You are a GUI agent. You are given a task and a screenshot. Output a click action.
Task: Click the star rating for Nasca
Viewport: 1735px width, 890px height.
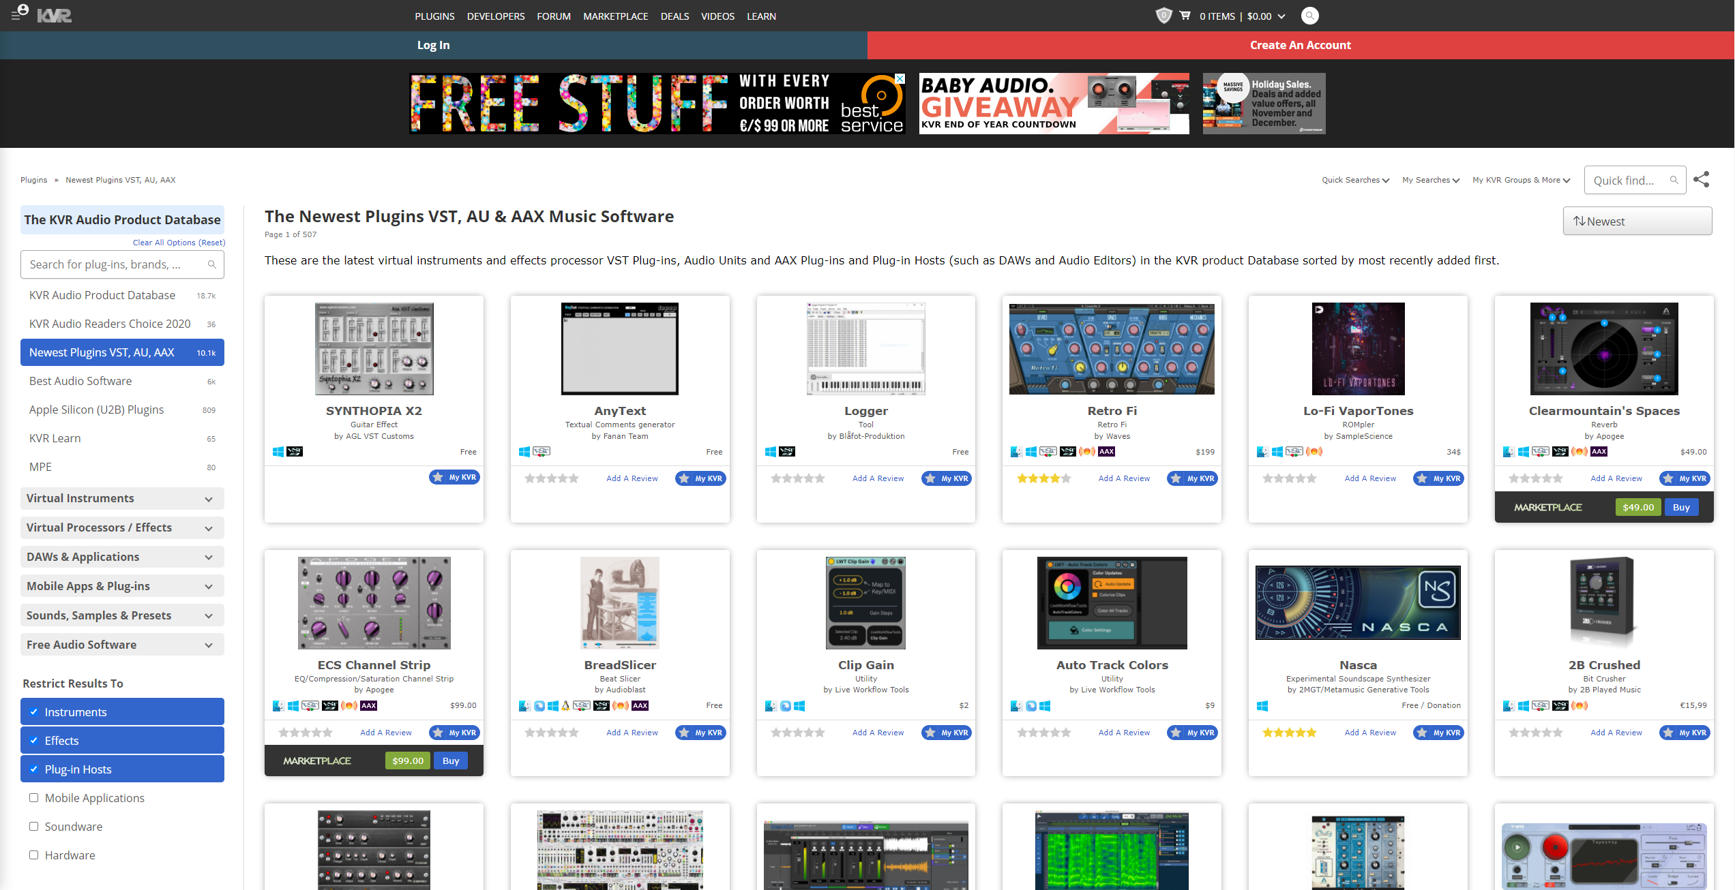[x=1289, y=733]
